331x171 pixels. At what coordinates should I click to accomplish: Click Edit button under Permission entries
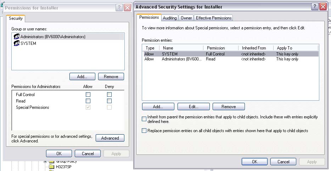(193, 107)
